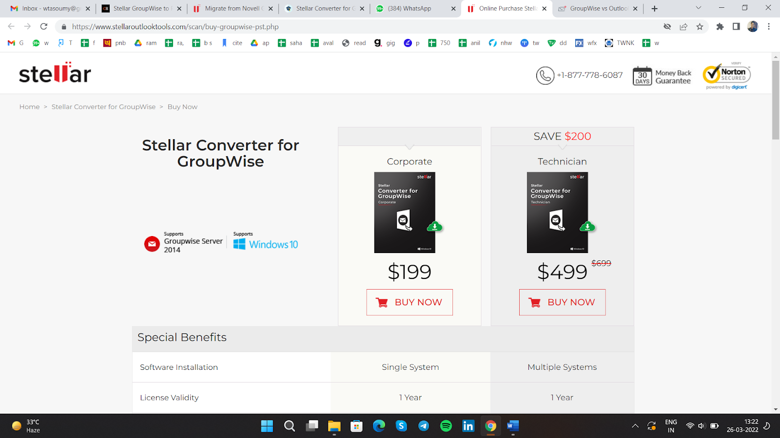Switch to the (384) WhatsApp tab
Image resolution: width=780 pixels, height=438 pixels.
click(416, 8)
